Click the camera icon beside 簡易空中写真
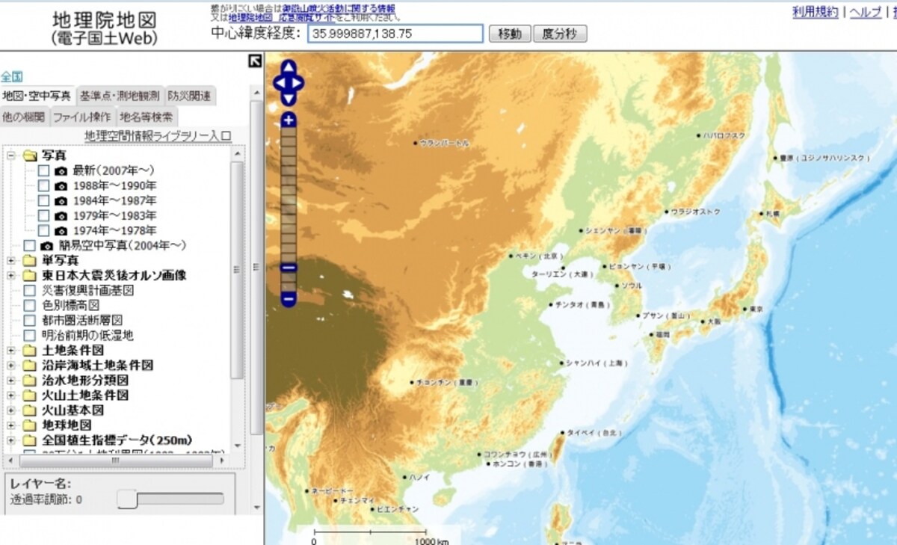 click(x=47, y=246)
